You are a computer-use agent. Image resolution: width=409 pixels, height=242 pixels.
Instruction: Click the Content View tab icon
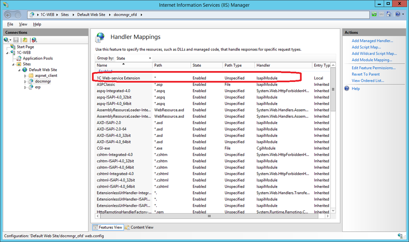coord(127,227)
